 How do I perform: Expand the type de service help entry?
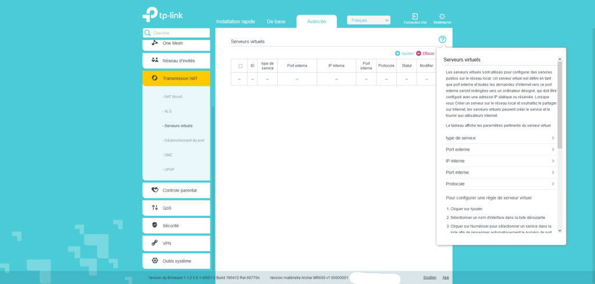[x=500, y=138]
